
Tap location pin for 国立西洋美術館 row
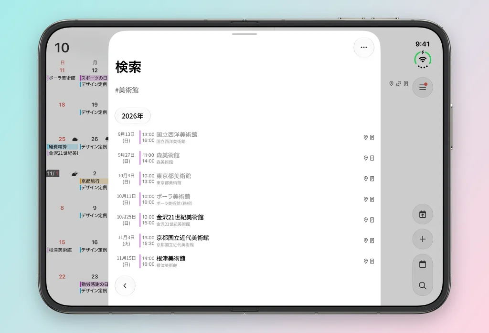pos(365,137)
